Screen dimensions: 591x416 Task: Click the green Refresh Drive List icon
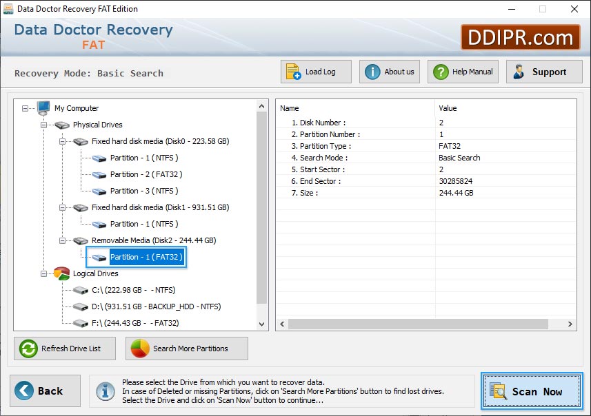coord(29,349)
